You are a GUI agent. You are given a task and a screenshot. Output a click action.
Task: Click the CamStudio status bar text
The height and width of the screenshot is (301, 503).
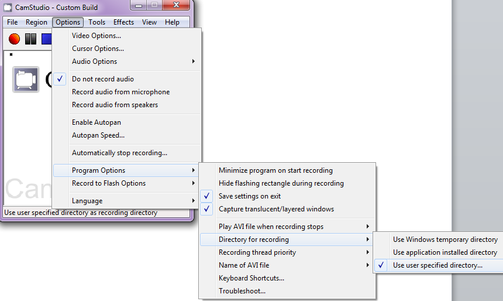pos(81,213)
